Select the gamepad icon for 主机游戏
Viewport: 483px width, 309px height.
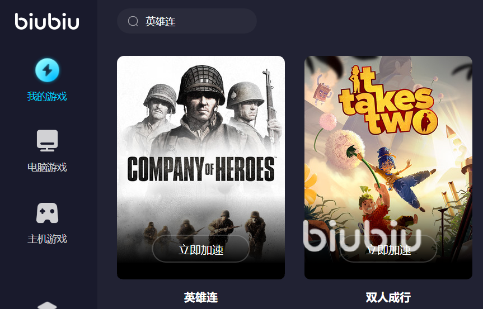tap(47, 213)
